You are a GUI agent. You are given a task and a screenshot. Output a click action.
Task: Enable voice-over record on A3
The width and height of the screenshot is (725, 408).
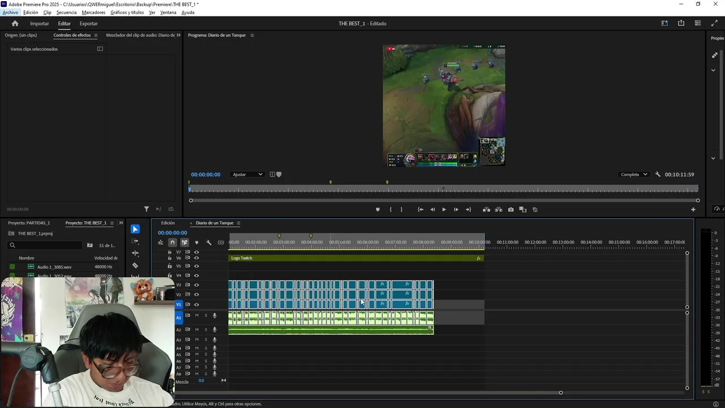click(x=215, y=339)
